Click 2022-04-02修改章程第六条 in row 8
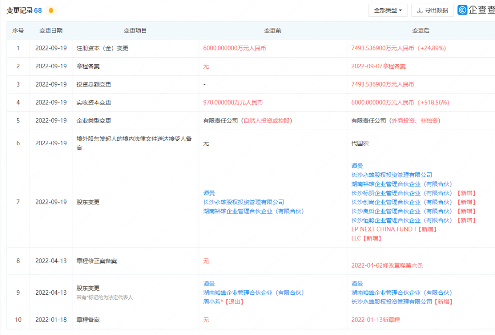 (387, 265)
